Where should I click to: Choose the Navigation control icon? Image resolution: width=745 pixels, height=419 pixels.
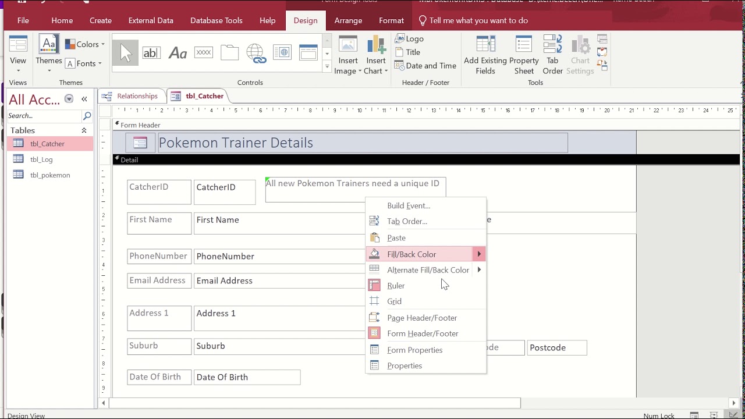click(308, 53)
